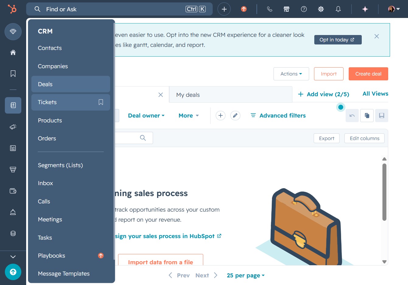Go to Home in left sidebar

click(x=13, y=52)
